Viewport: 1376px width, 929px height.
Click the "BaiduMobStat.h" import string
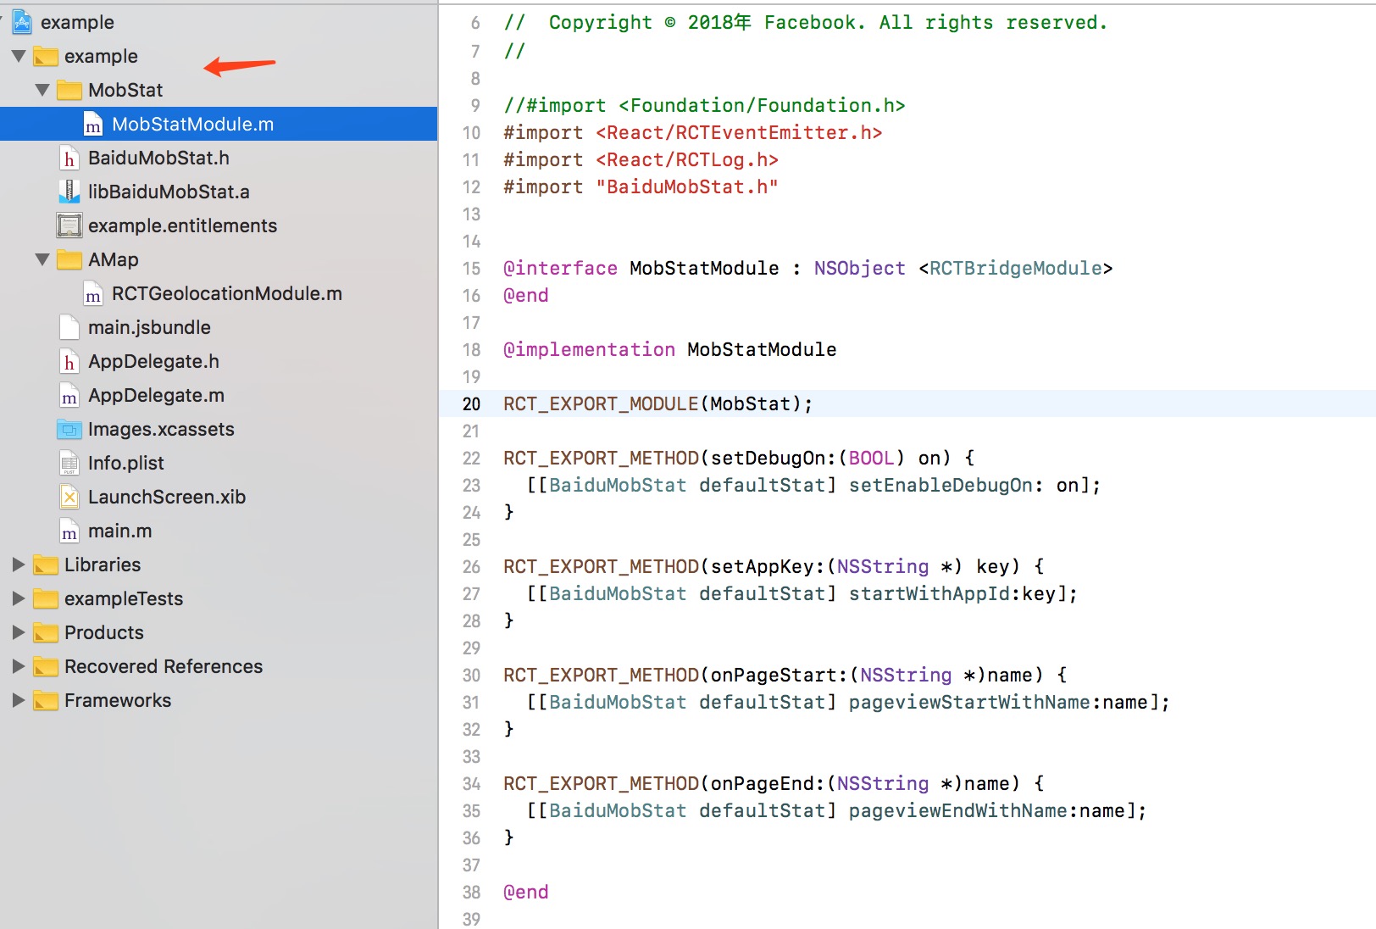(687, 186)
